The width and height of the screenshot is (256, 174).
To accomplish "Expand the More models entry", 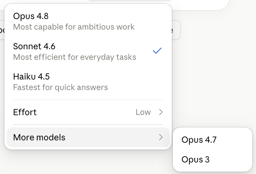I will (x=88, y=137).
